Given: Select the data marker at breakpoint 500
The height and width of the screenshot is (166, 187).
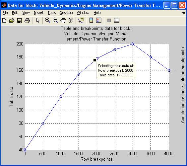Looking at the screenshot, I should 43,124.
